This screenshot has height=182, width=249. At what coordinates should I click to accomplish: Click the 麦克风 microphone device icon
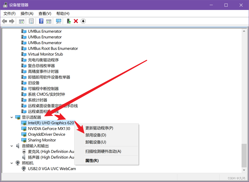[24, 152]
